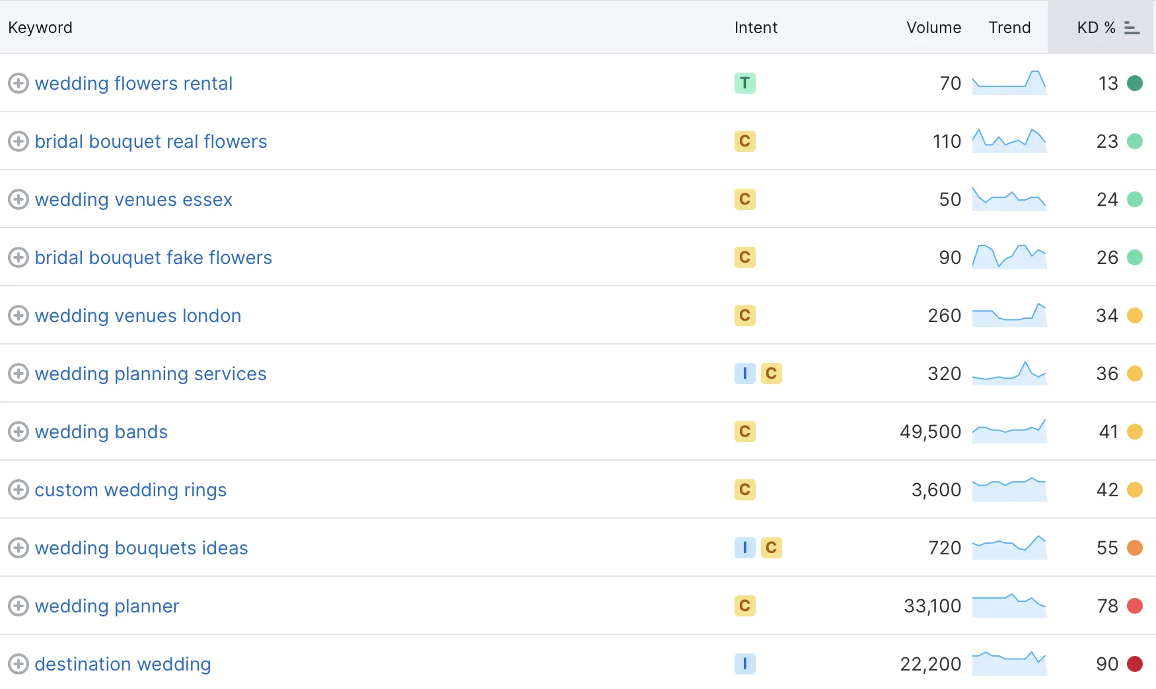Click the red KD dot for wedding planner
The height and width of the screenshot is (689, 1156).
click(x=1135, y=606)
